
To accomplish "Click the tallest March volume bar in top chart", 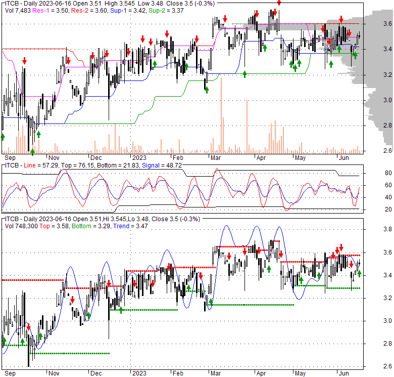I will (x=221, y=116).
